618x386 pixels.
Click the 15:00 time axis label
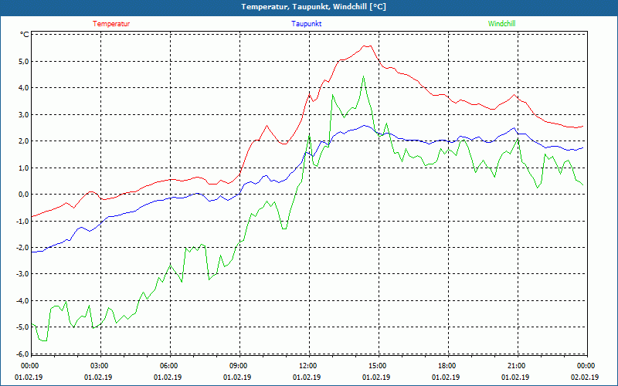[376, 366]
